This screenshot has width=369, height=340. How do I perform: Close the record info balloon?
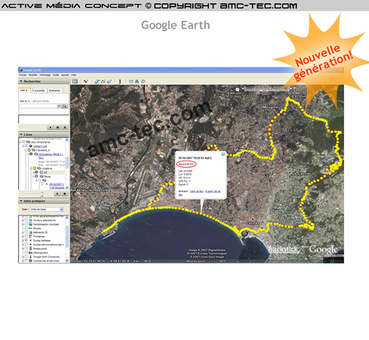click(223, 154)
